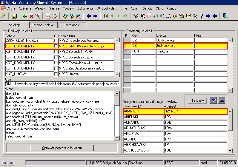Open the hierarchy tree icon
The height and width of the screenshot is (167, 238).
[x=169, y=16]
